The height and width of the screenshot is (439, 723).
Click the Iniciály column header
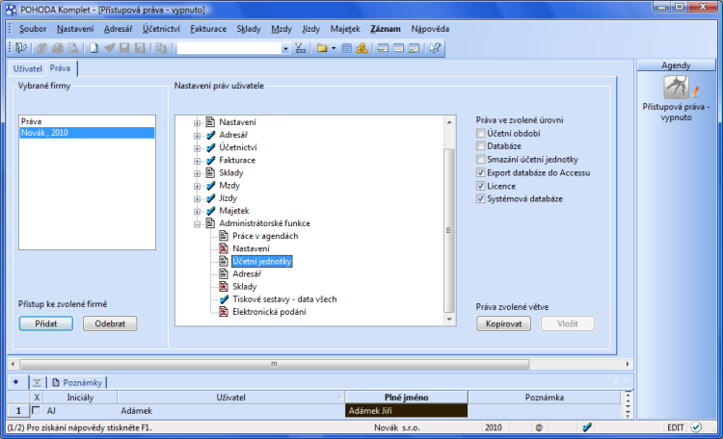pos(80,397)
